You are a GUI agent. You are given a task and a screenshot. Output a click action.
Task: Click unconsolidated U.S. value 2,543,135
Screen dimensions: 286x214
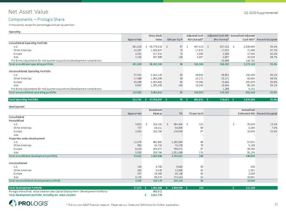156,75
